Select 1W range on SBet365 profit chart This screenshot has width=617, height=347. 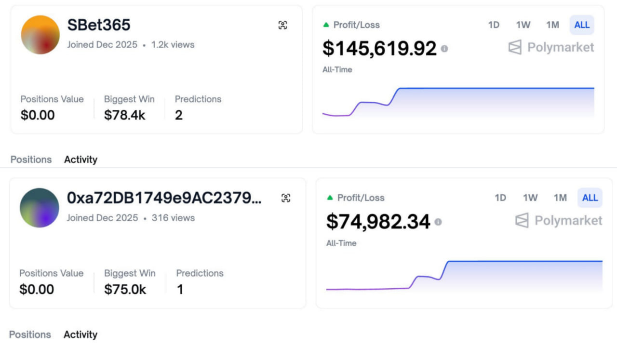523,25
